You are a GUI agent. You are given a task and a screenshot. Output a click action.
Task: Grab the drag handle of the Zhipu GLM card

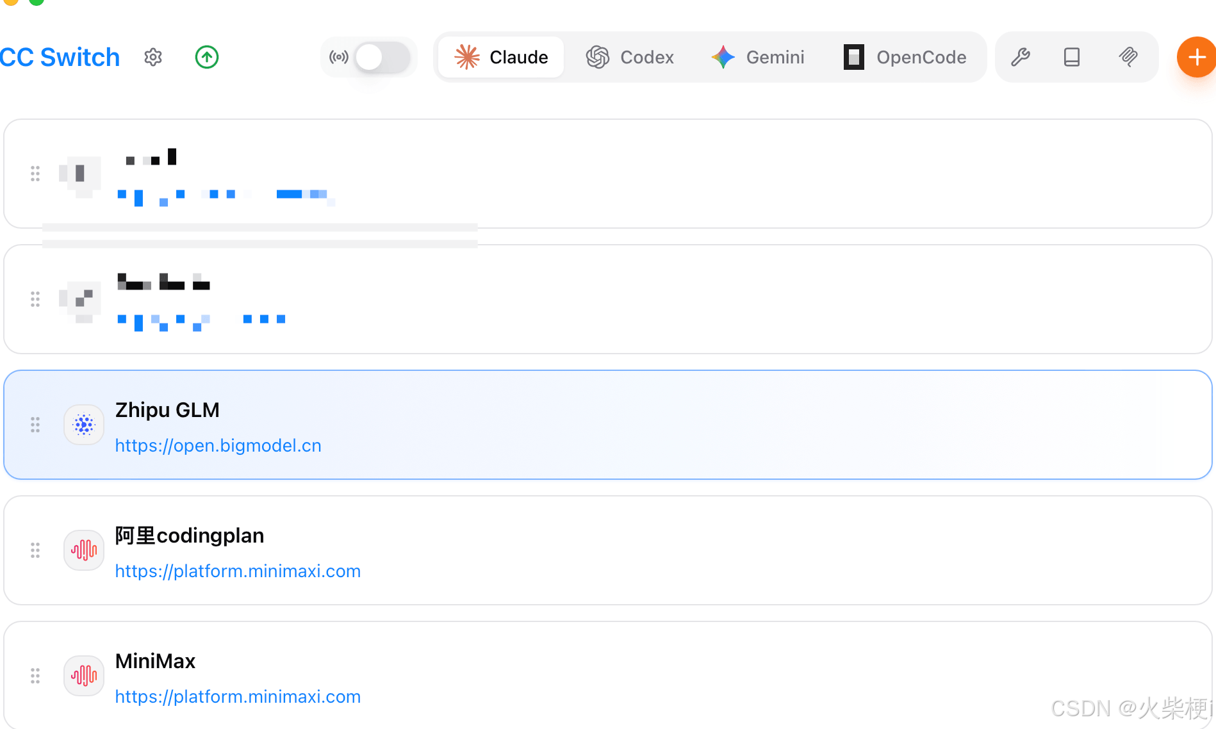pos(35,425)
